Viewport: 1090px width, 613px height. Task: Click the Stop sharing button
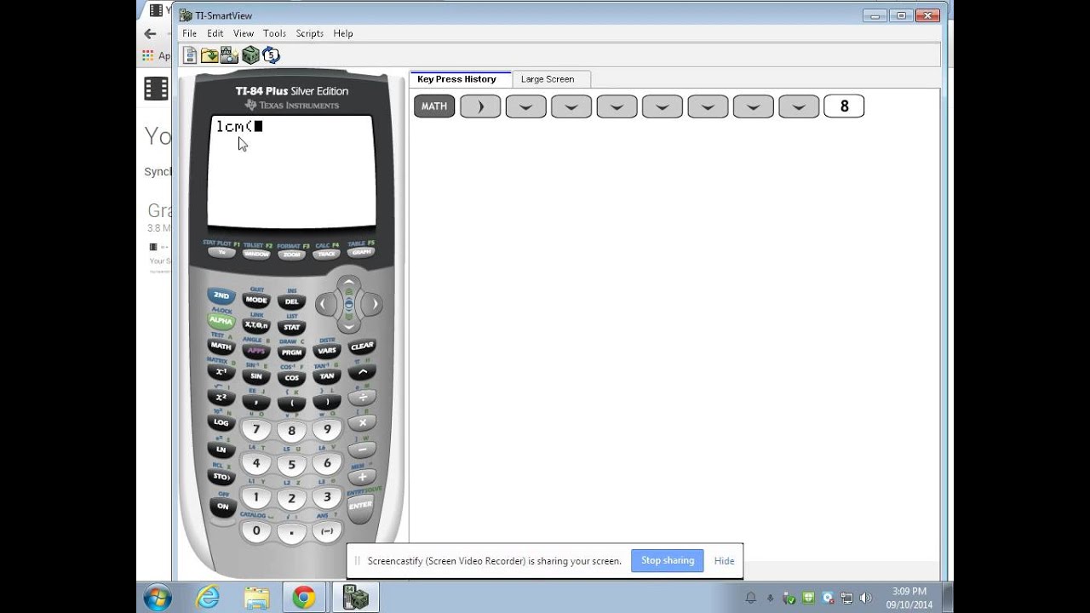click(x=667, y=560)
